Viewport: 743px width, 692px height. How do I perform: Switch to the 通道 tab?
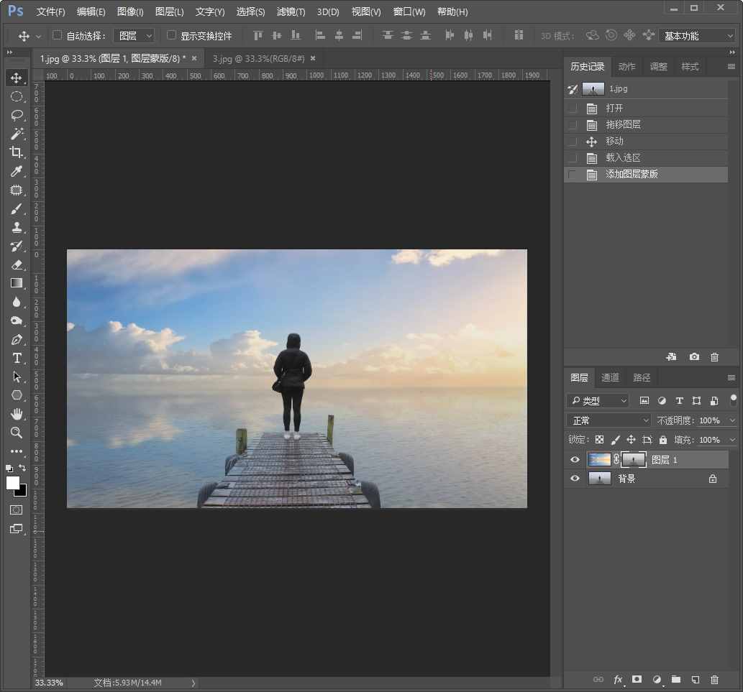pos(610,377)
